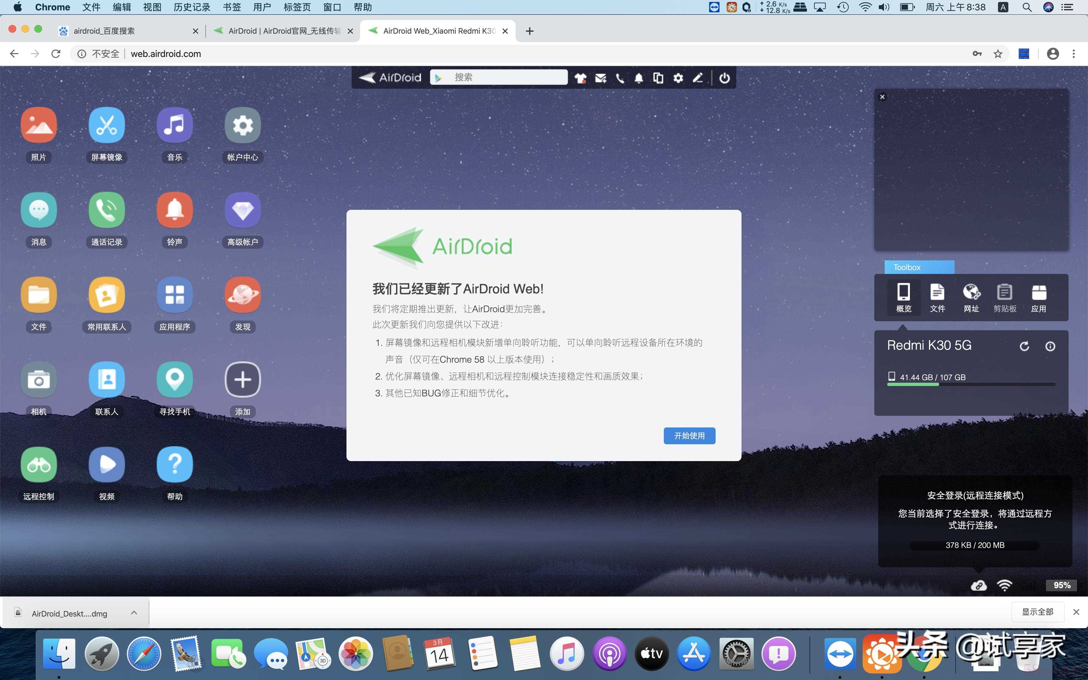1088x680 pixels.
Task: Open the 消息 Messages app
Action: (x=39, y=210)
